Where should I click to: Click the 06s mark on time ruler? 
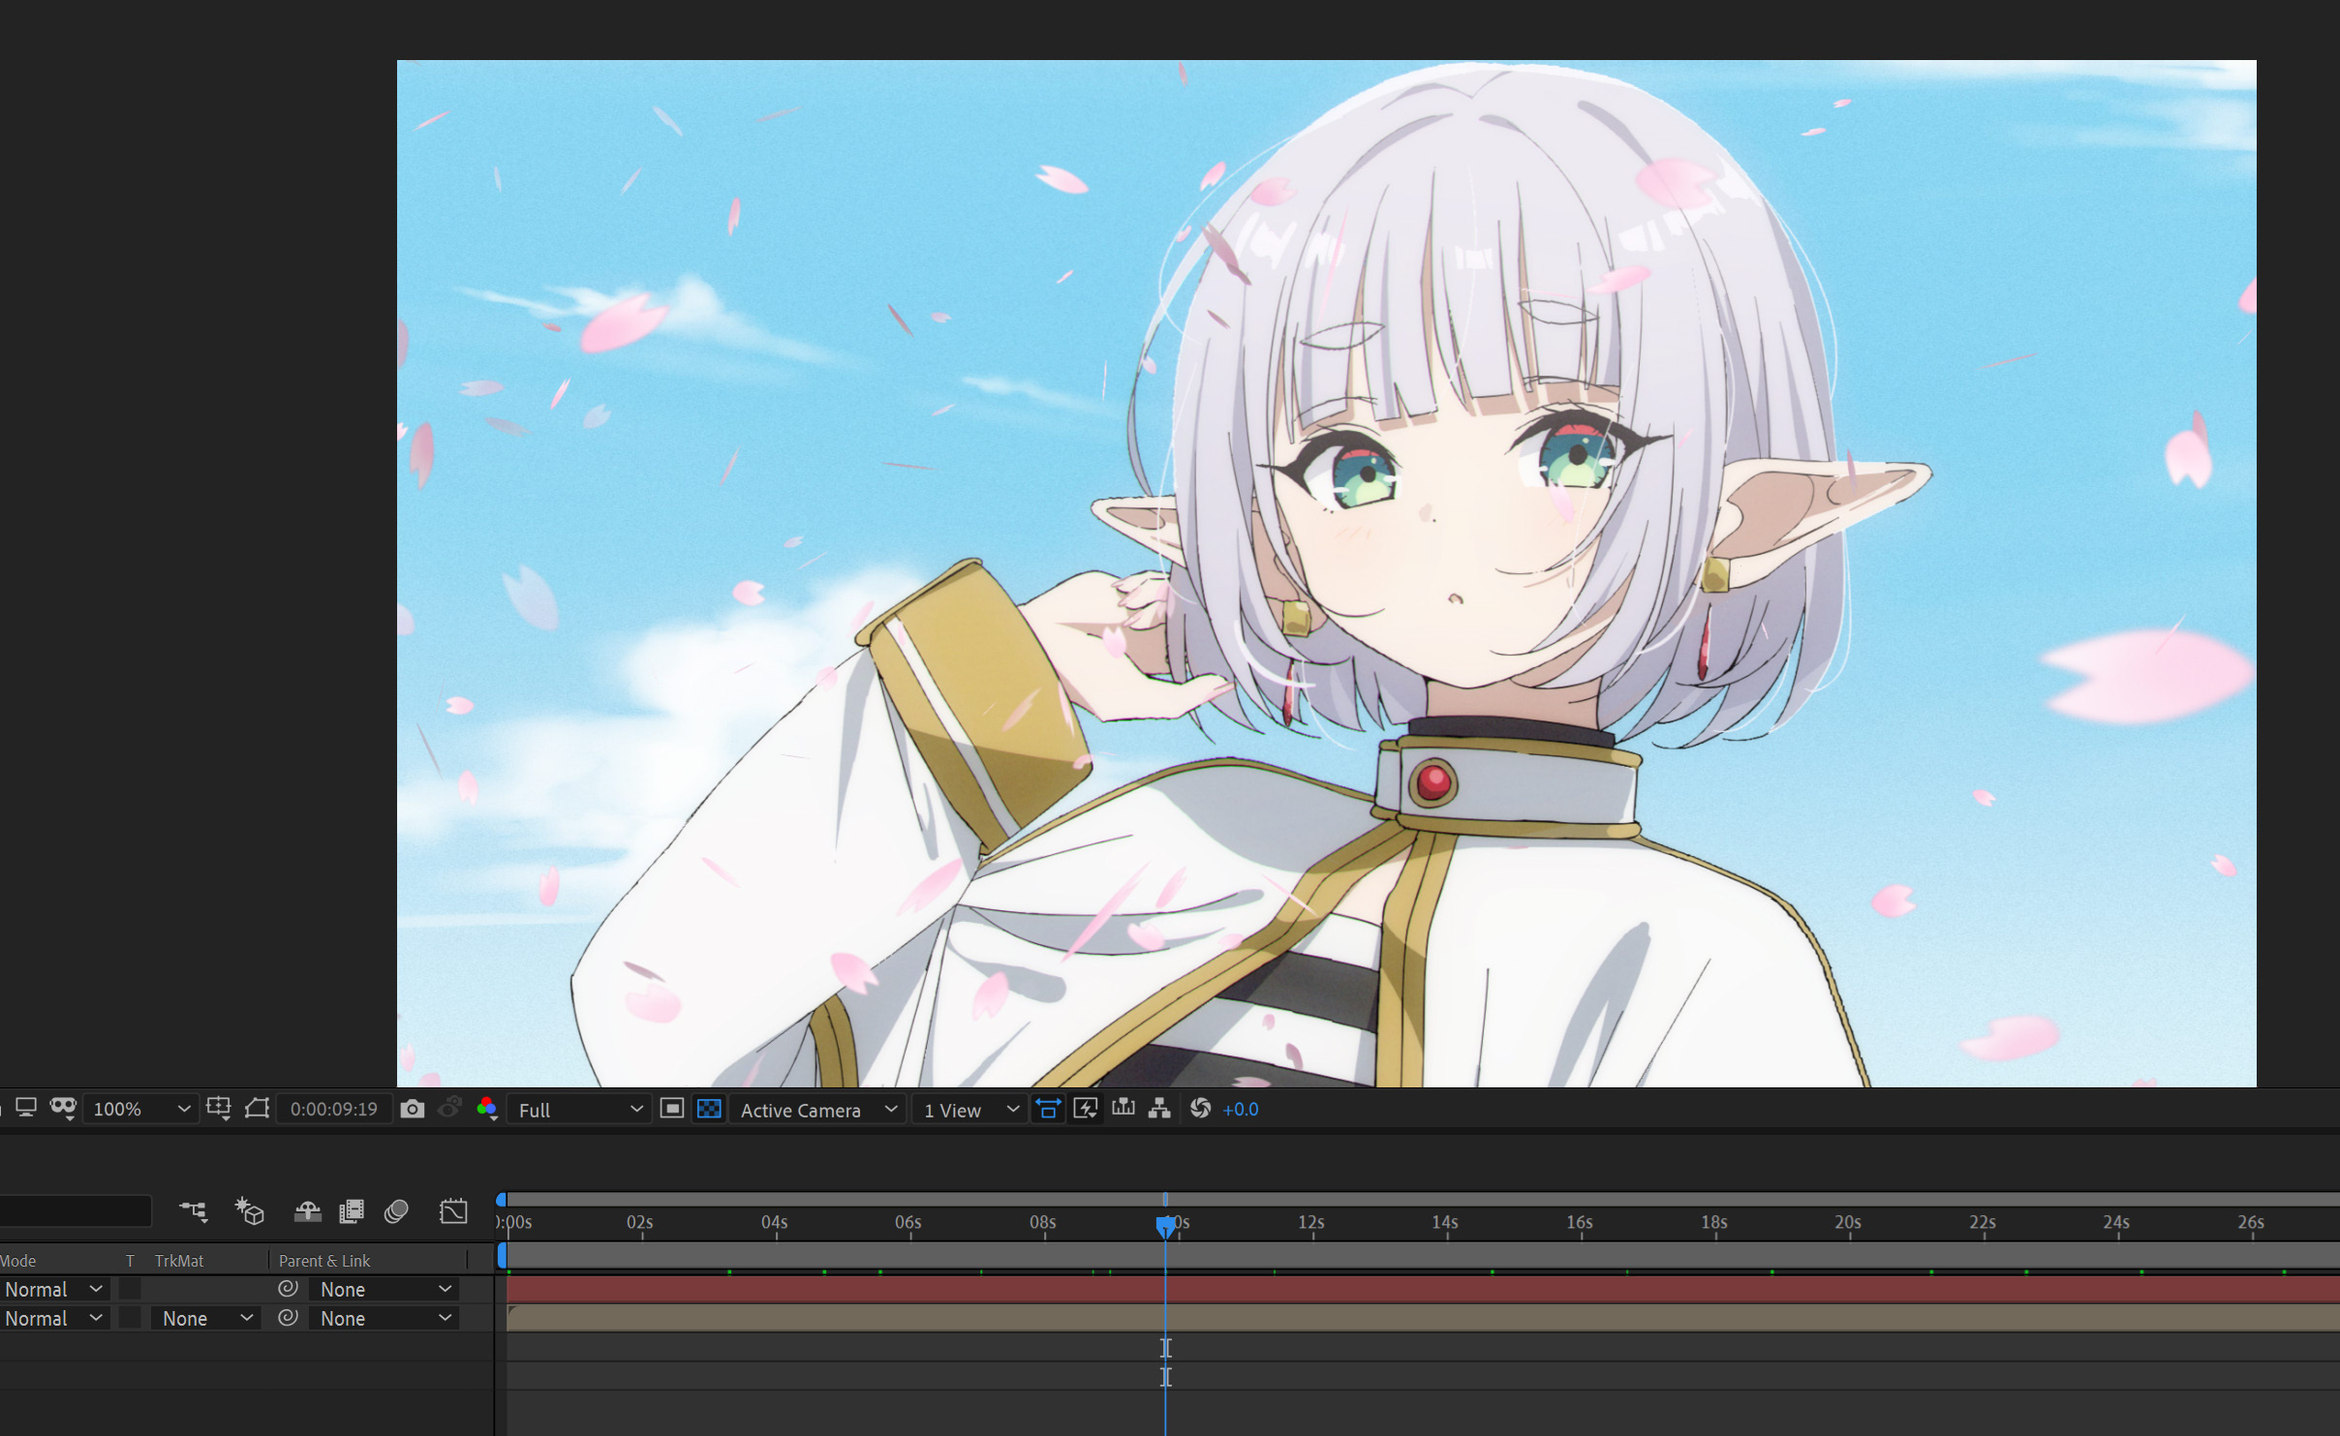[x=908, y=1222]
